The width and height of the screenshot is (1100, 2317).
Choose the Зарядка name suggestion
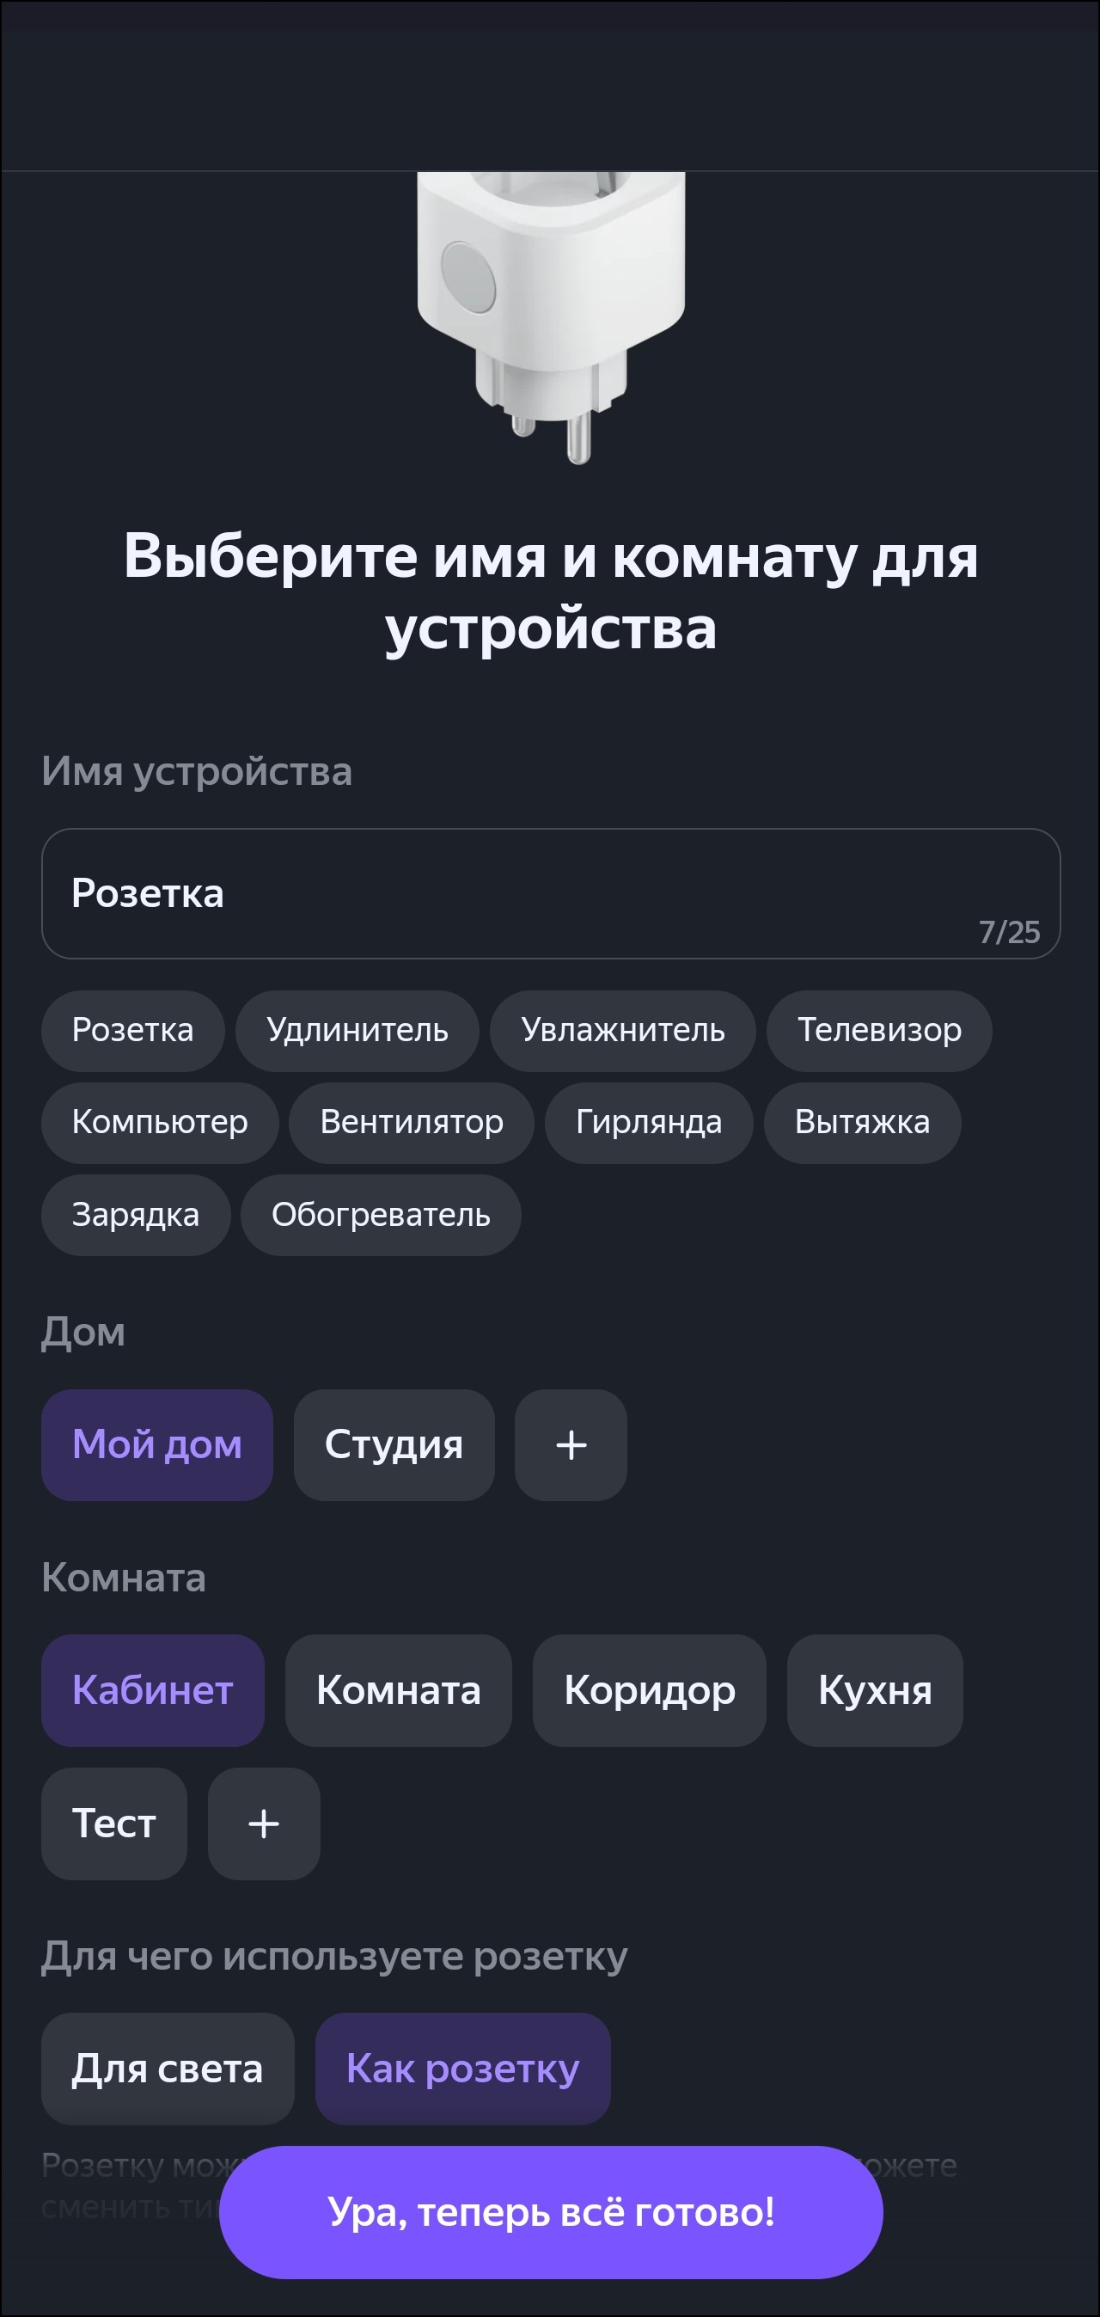pos(135,1215)
